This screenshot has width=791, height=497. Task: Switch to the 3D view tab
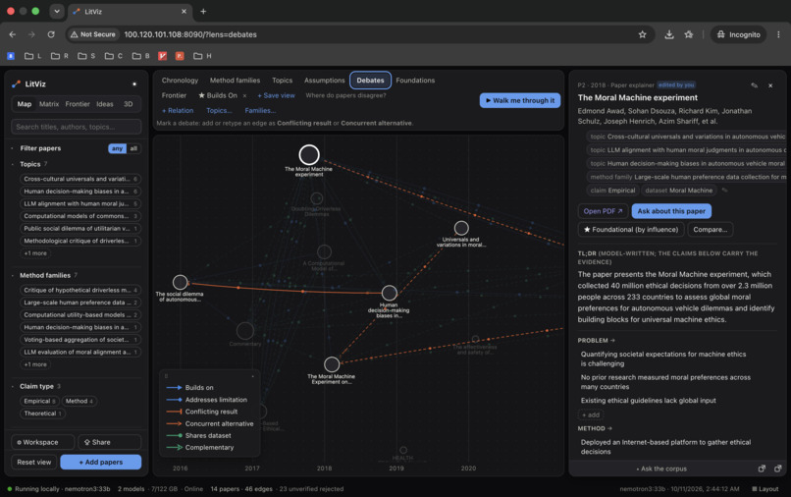pyautogui.click(x=129, y=104)
